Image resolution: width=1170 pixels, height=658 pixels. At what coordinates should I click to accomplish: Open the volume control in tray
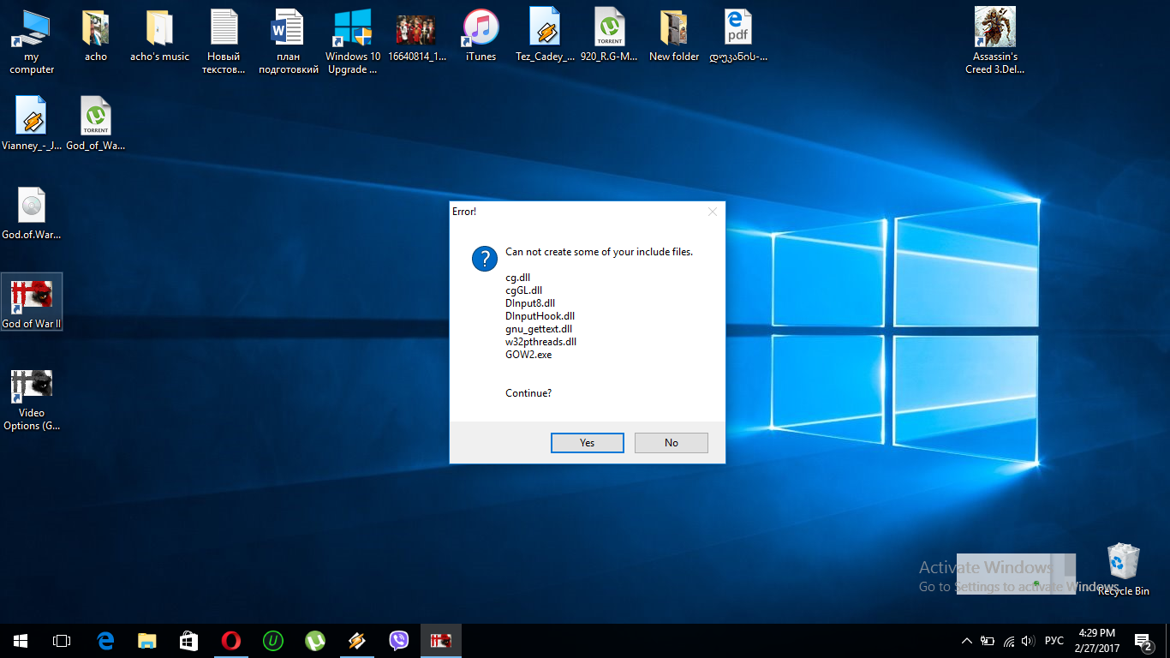coord(1027,641)
